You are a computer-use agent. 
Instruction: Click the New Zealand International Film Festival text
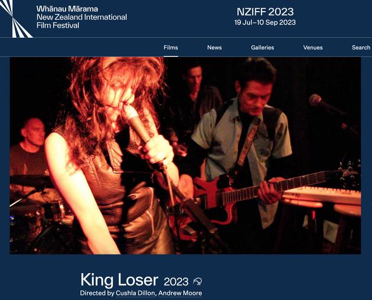tap(81, 21)
